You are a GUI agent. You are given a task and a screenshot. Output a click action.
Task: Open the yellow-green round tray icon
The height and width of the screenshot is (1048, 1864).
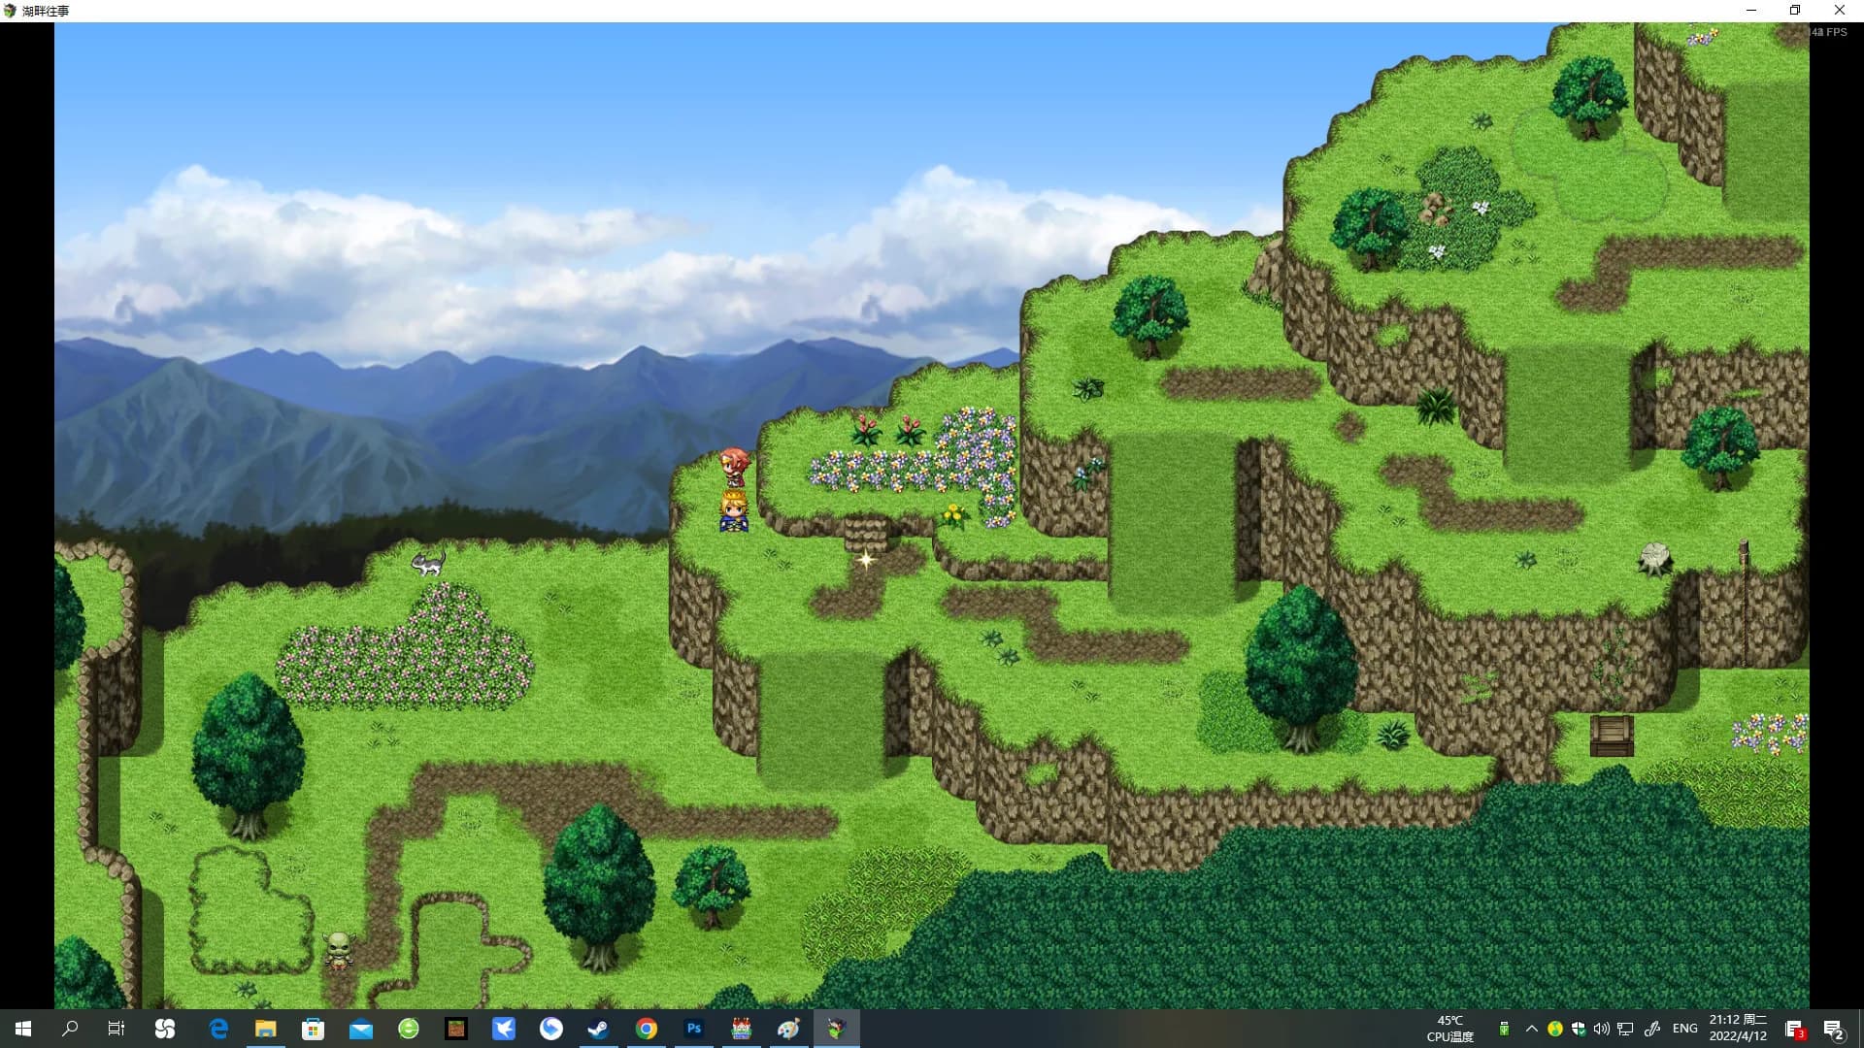click(1555, 1029)
